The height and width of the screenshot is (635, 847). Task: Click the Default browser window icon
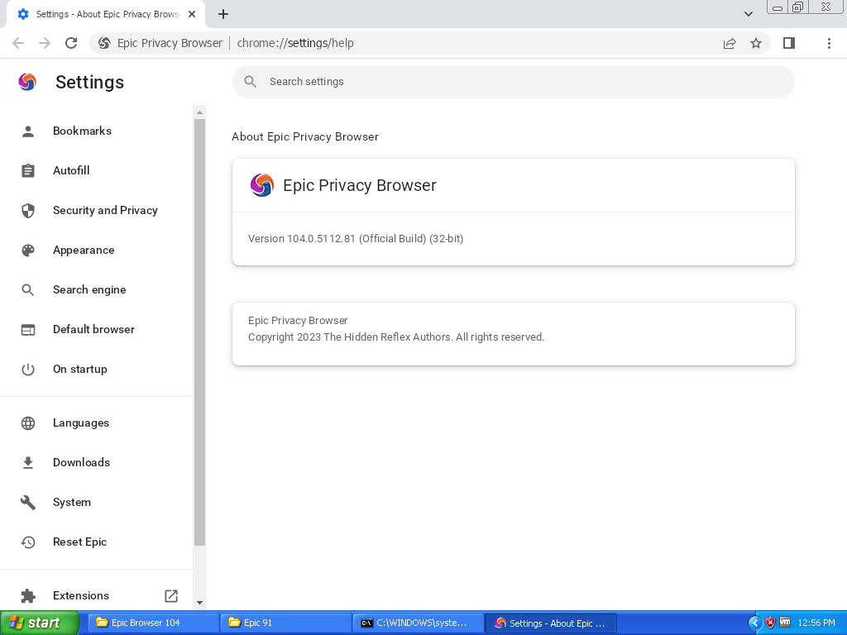pyautogui.click(x=28, y=329)
